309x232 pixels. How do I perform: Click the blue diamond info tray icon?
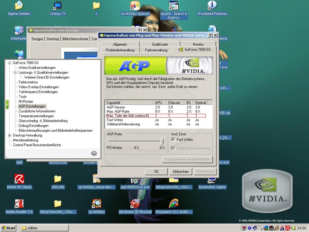point(250,228)
